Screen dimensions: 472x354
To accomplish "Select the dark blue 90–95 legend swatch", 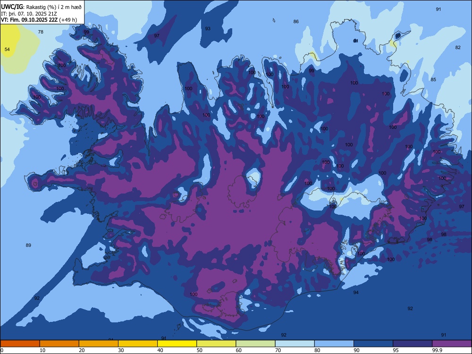I will [x=373, y=344].
